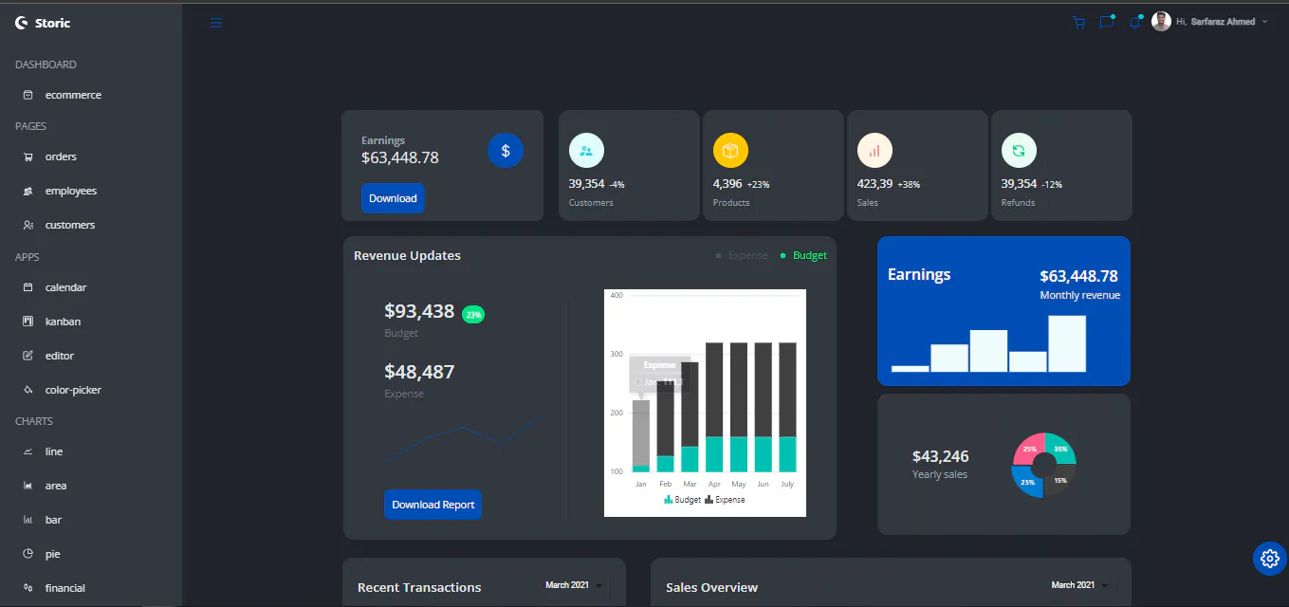Click the Customers card people icon

[x=586, y=150]
